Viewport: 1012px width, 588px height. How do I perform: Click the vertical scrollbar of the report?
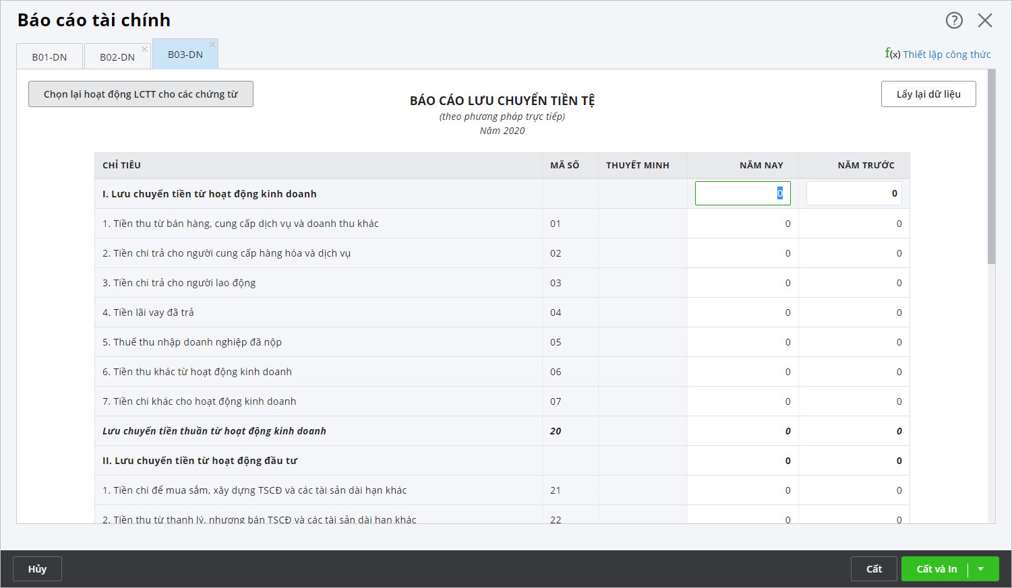(990, 167)
